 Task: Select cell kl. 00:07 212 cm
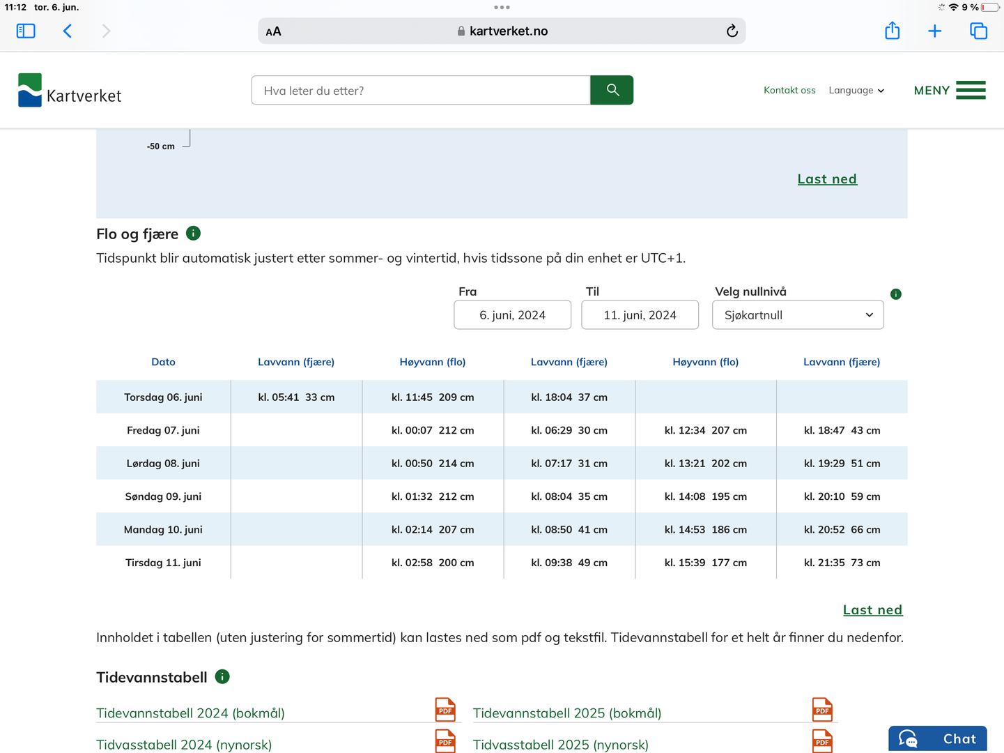[x=433, y=430]
